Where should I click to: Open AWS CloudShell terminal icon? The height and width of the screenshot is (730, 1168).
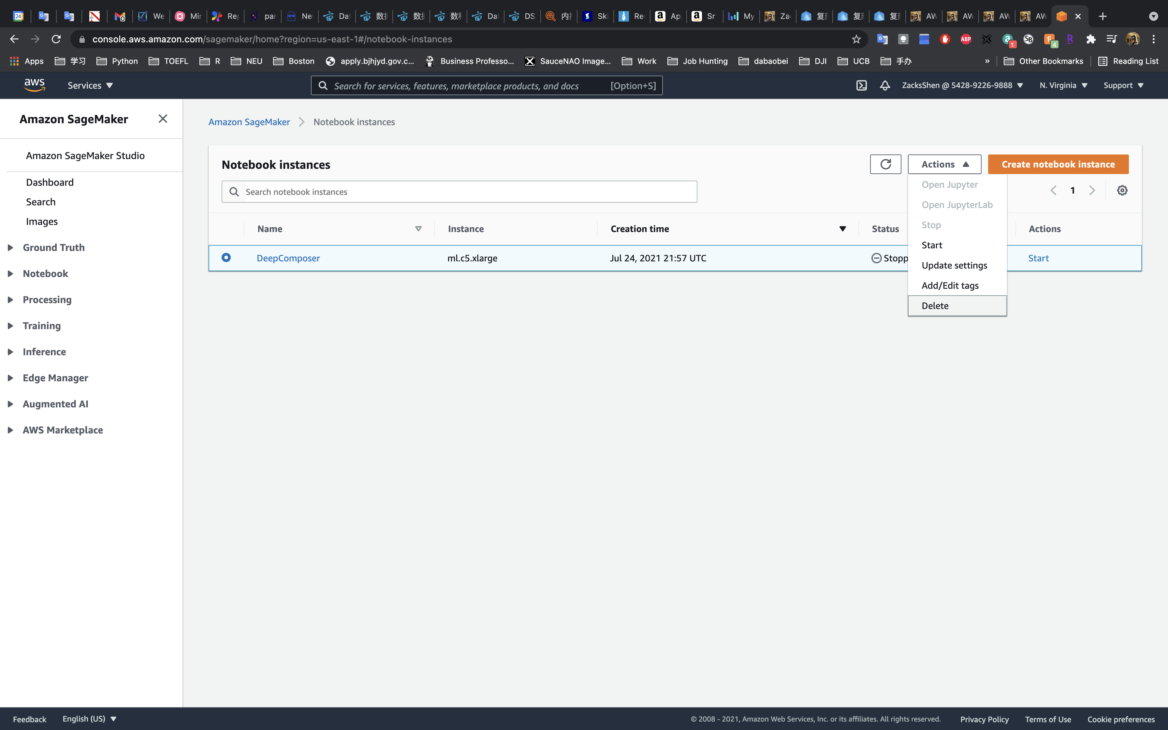862,85
